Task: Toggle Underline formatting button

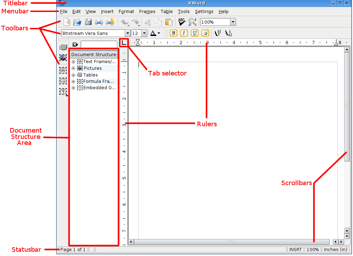Action: tap(195, 33)
